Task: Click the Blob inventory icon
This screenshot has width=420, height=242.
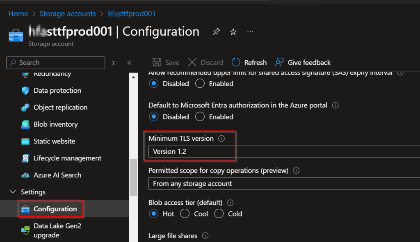Action: click(x=25, y=124)
